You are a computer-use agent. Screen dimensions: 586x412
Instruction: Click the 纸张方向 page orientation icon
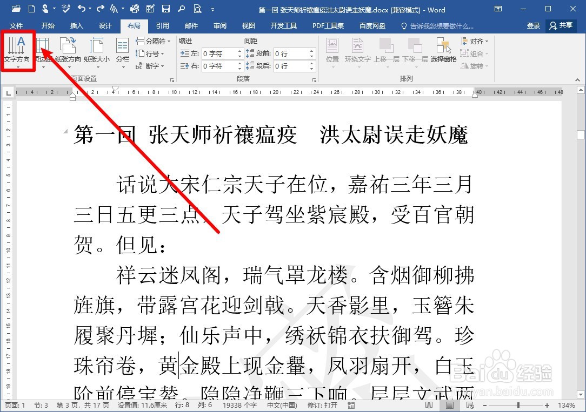[x=68, y=45]
